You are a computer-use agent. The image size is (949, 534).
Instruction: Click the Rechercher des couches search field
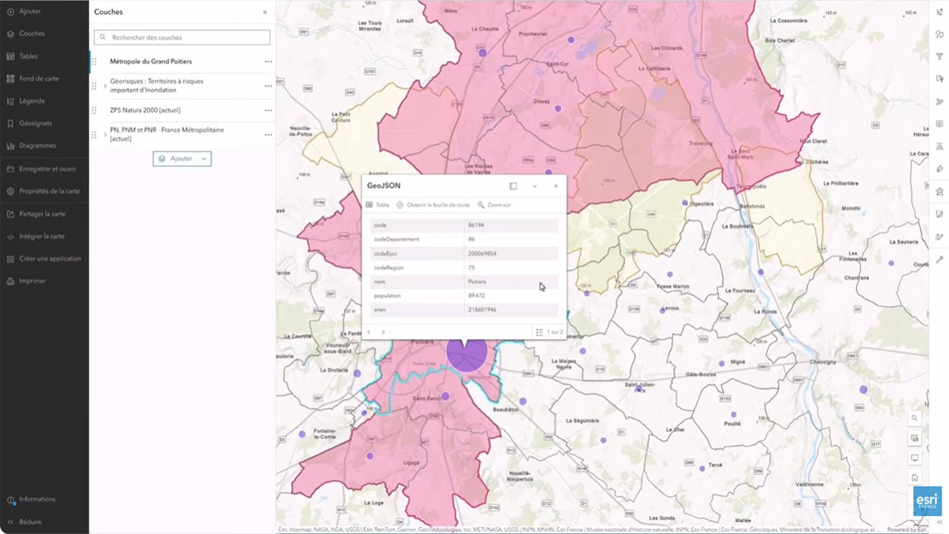tap(182, 37)
